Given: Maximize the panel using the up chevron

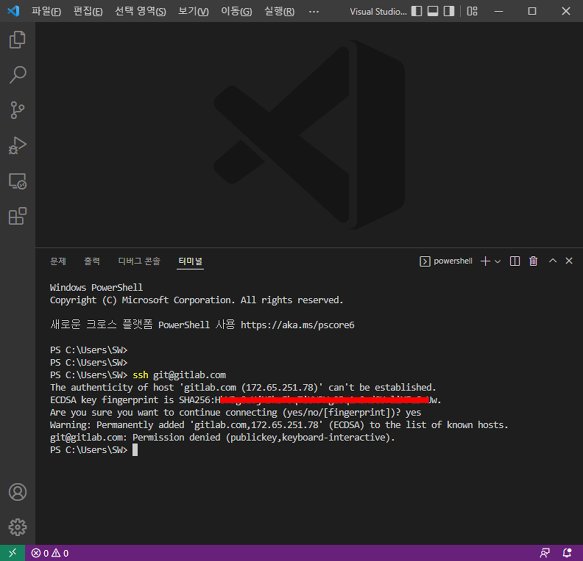Looking at the screenshot, I should 553,261.
